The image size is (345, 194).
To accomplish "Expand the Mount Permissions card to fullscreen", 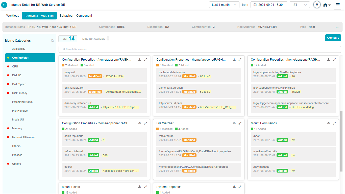I will 334,123.
